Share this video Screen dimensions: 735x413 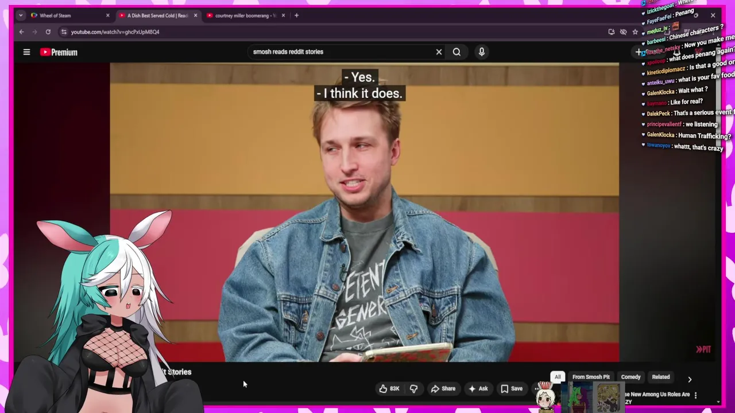click(443, 389)
